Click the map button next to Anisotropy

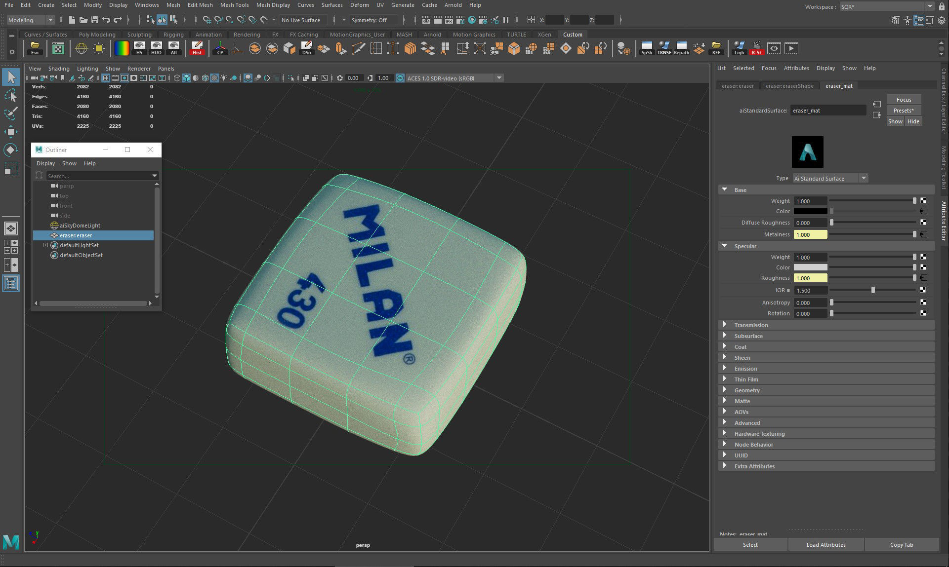(923, 302)
